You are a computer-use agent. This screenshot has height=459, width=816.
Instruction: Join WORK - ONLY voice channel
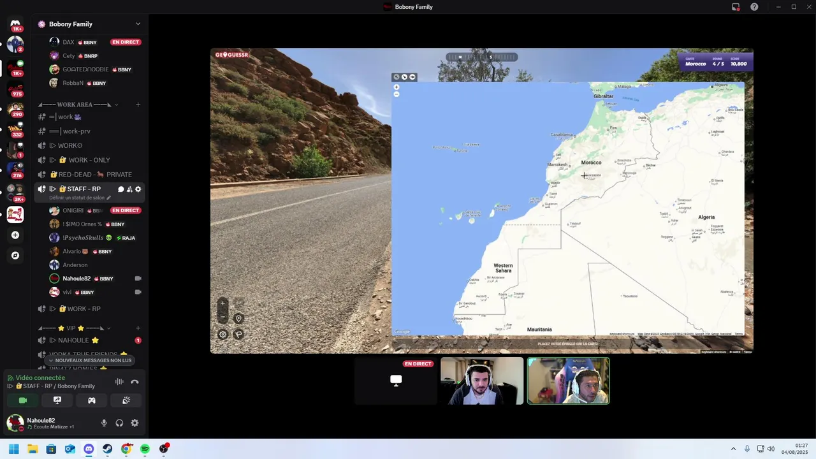(89, 160)
